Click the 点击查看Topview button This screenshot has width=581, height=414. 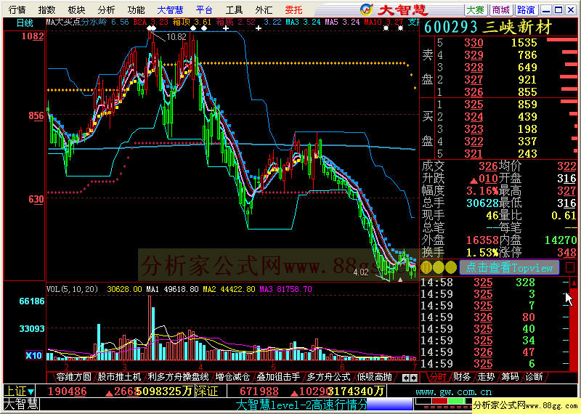pyautogui.click(x=509, y=267)
